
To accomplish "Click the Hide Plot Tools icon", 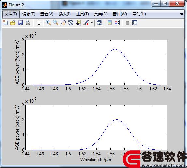I will coord(127,23).
